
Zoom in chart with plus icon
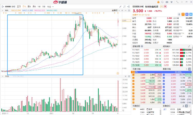(122, 10)
